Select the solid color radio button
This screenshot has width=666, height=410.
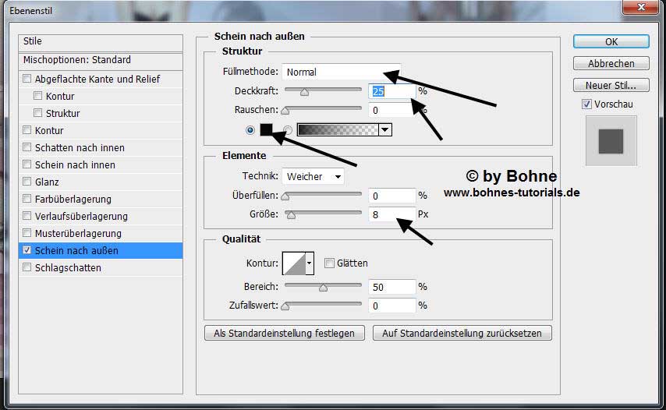pyautogui.click(x=250, y=130)
